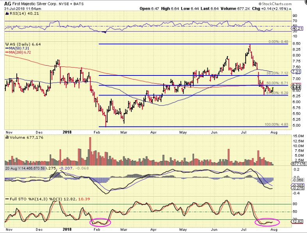The image size is (307, 233).
Task: Click the MA(200) 6.72 legend text
Action: (x=20, y=52)
